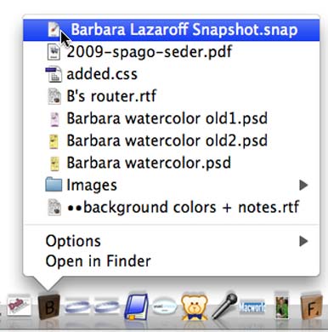The image size is (328, 332).
Task: Click the Images folder icon
Action: pos(54,185)
